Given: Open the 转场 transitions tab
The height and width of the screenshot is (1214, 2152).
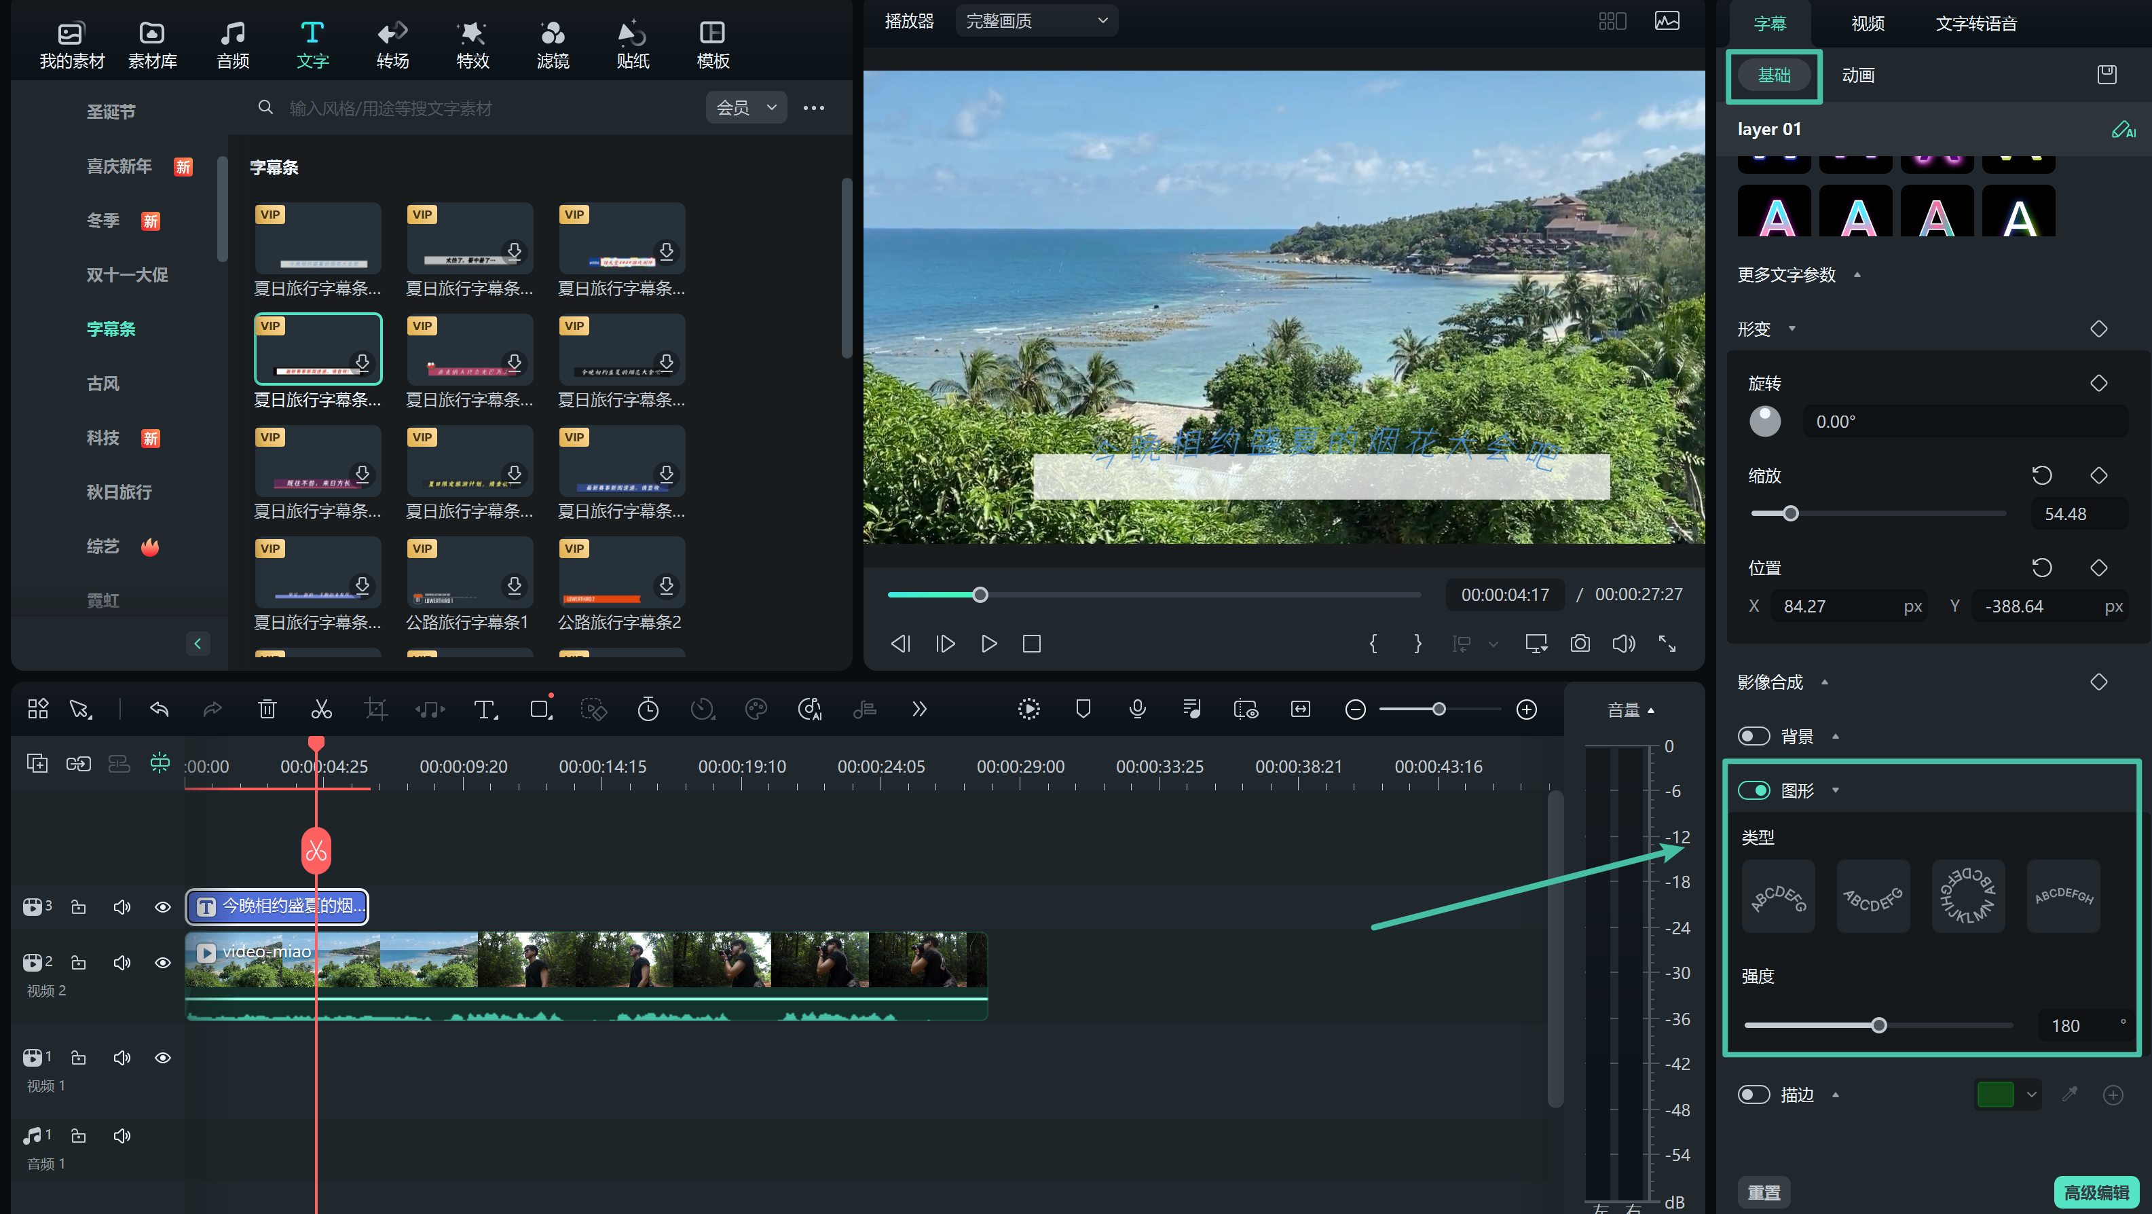Looking at the screenshot, I should (x=392, y=44).
